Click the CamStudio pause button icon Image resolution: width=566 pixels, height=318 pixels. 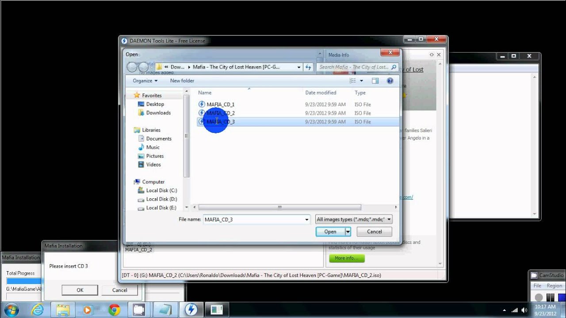(551, 297)
